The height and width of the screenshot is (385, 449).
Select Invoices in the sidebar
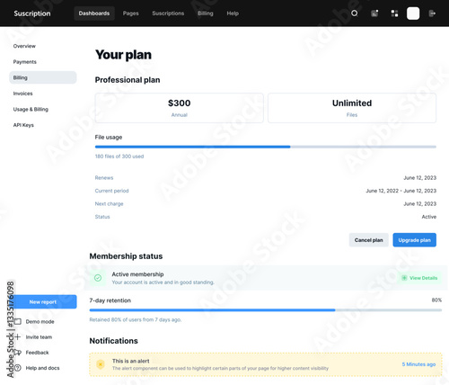point(22,94)
